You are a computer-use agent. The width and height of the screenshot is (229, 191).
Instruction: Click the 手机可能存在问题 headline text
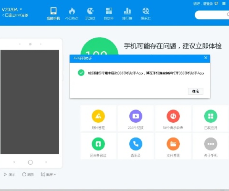pyautogui.click(x=173, y=46)
